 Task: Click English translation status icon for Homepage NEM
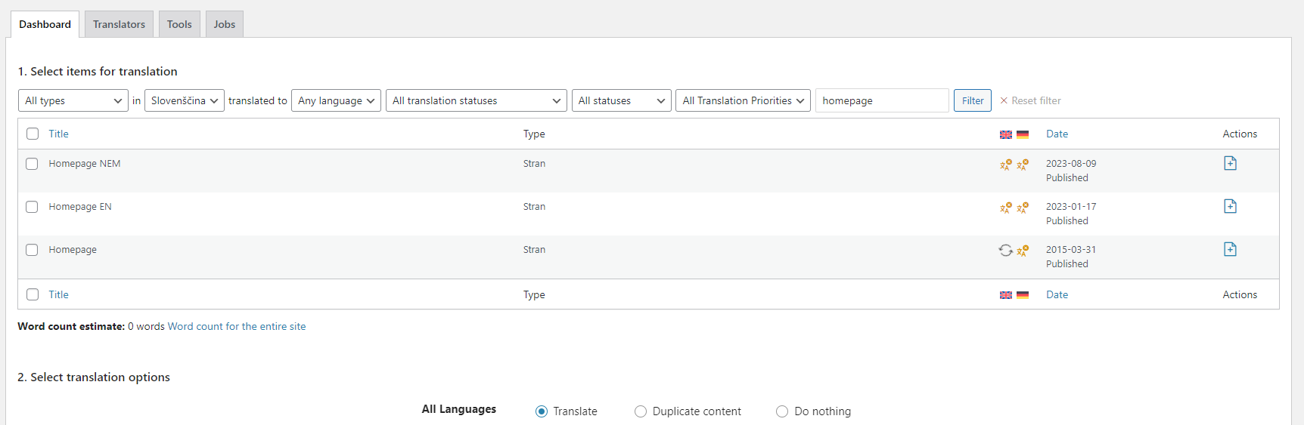(1005, 165)
